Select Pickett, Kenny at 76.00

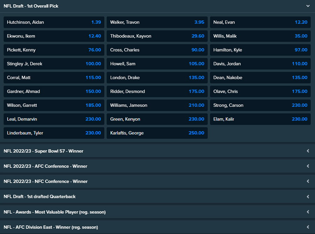click(x=54, y=50)
